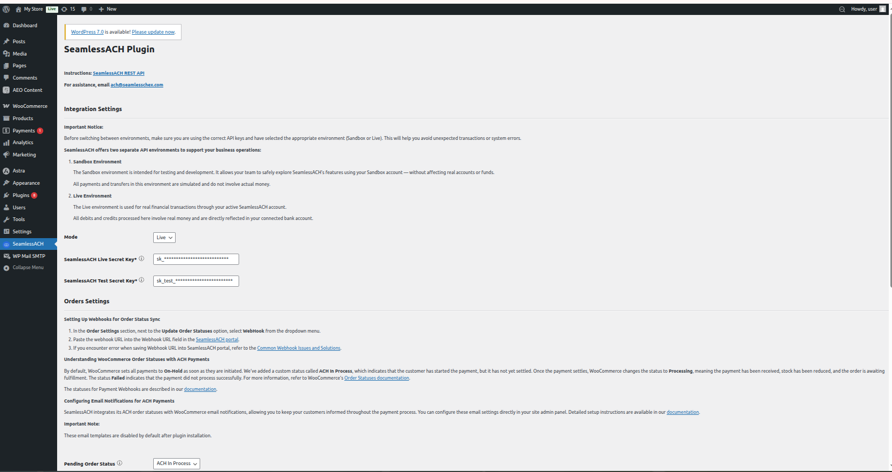Go to WP Mail SMTP in the sidebar
This screenshot has height=472, width=892.
[x=29, y=256]
